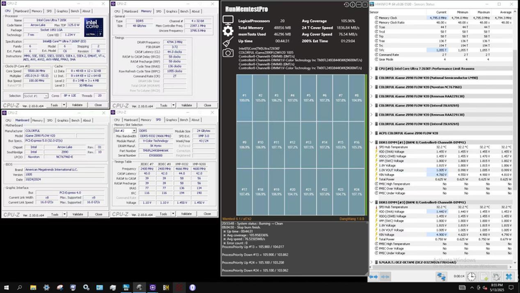Take a screenshot with RunMemtestPro camera icon
Viewport: 520px width, 293px height.
228,53
